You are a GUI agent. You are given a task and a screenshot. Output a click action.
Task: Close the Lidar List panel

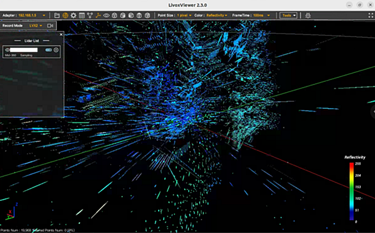[x=61, y=35]
